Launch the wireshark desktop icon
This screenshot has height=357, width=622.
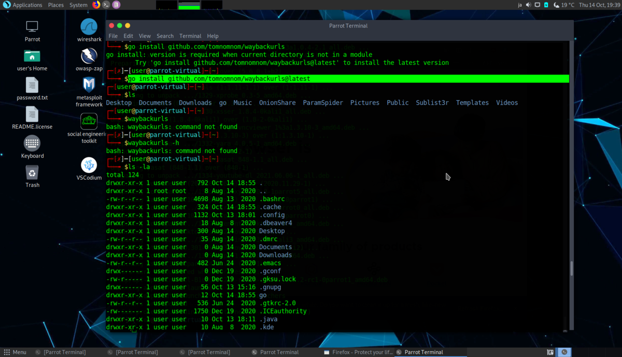(x=89, y=31)
